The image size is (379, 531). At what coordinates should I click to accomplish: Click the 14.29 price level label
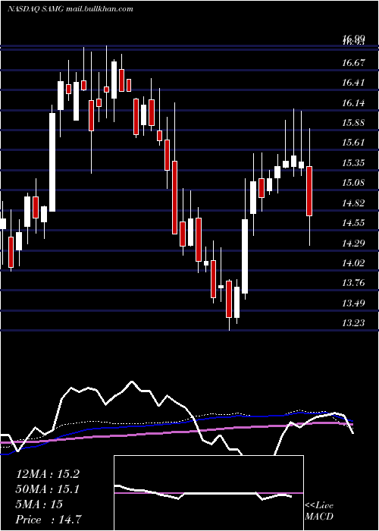click(353, 243)
